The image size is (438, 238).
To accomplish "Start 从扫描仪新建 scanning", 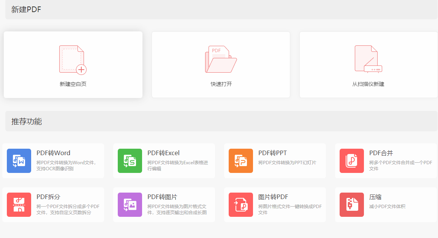I will (369, 64).
